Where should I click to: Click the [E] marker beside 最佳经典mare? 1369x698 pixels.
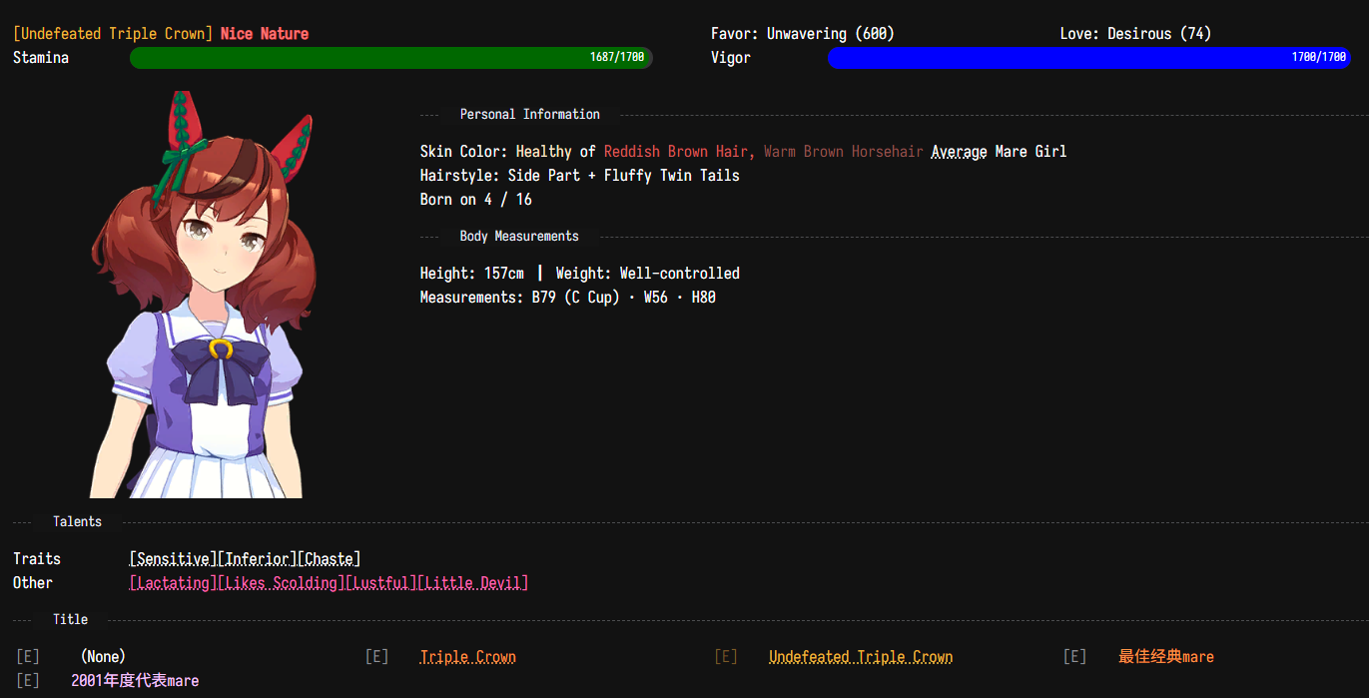1074,657
